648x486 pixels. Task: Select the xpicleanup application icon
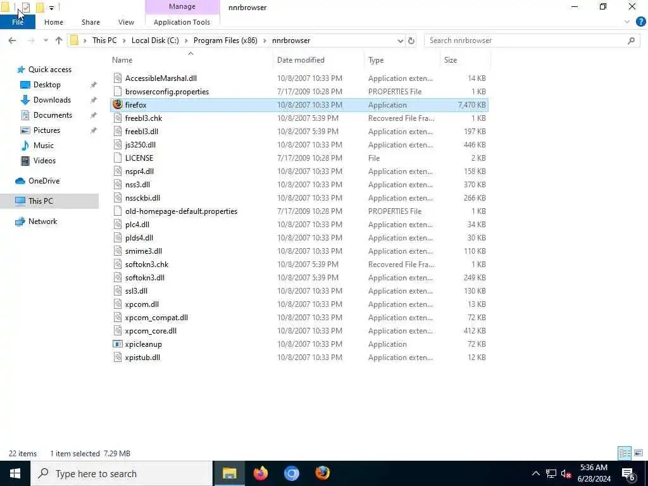[118, 344]
